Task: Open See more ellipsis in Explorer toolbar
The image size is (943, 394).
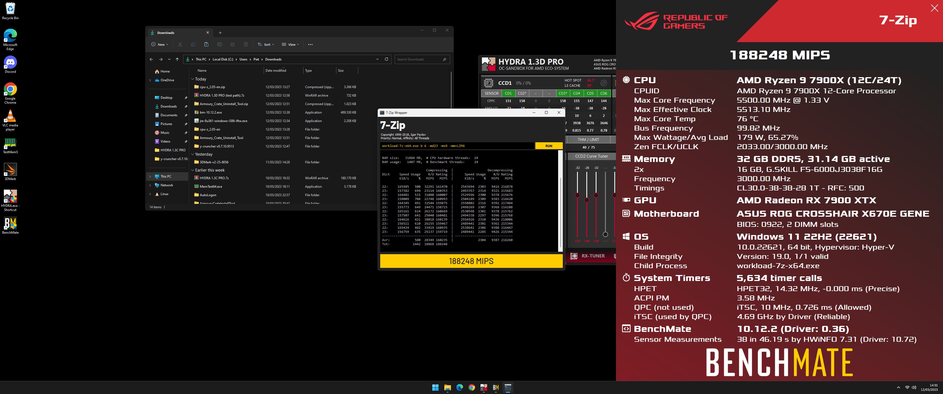Action: tap(310, 45)
